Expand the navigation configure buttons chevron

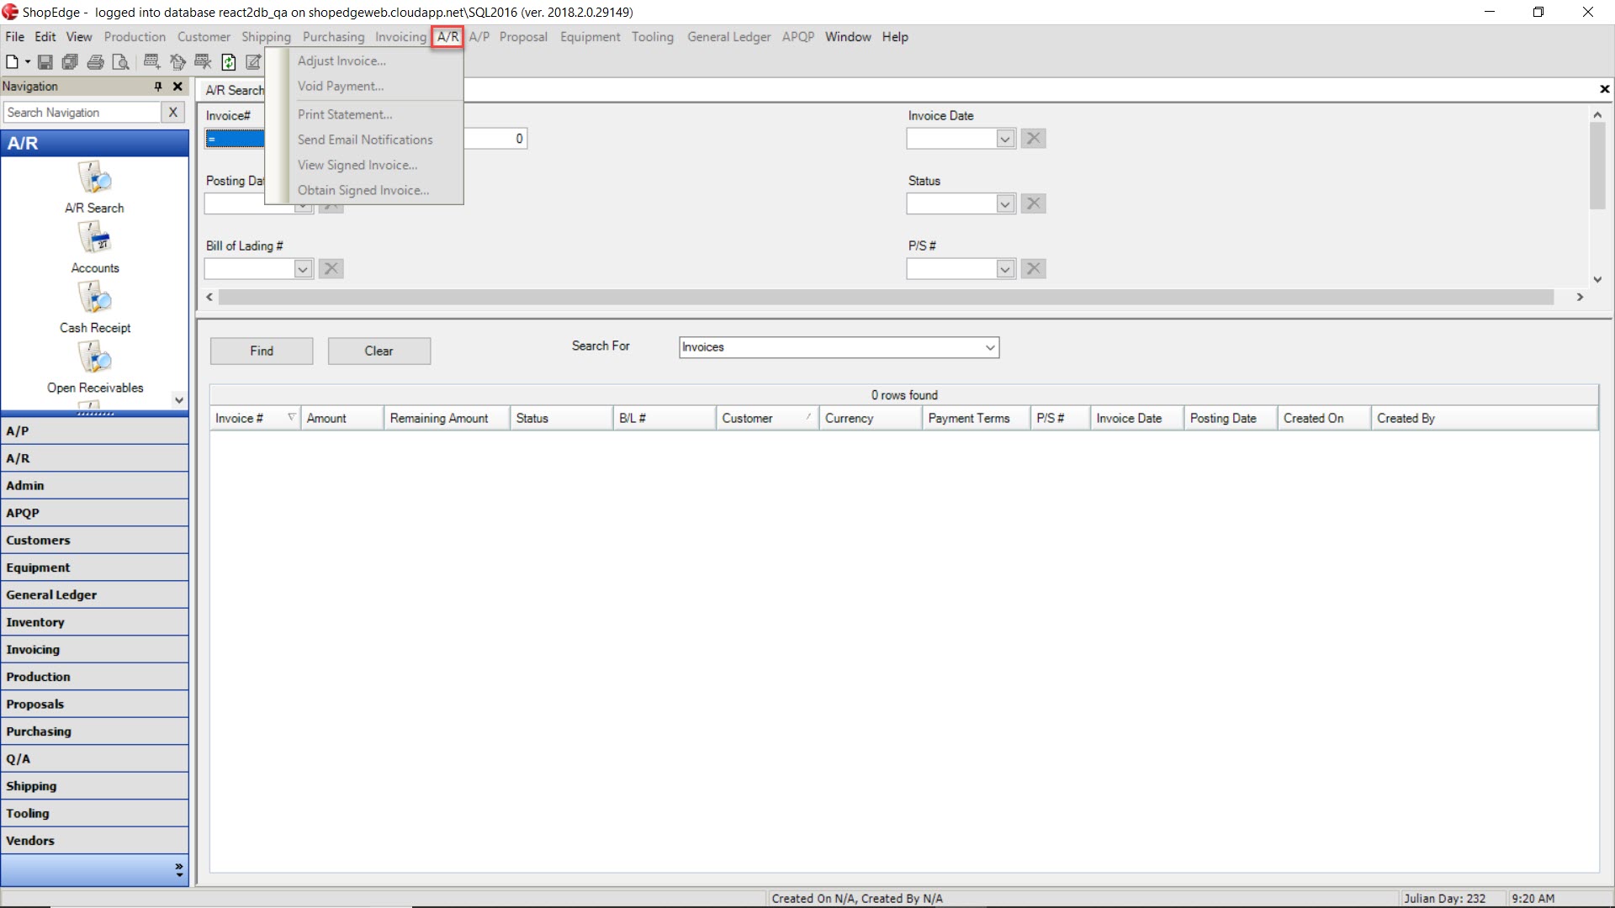pyautogui.click(x=178, y=870)
